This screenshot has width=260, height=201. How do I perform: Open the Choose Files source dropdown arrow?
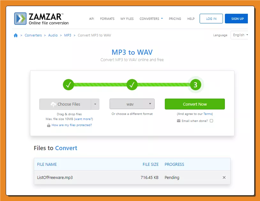tap(95, 104)
